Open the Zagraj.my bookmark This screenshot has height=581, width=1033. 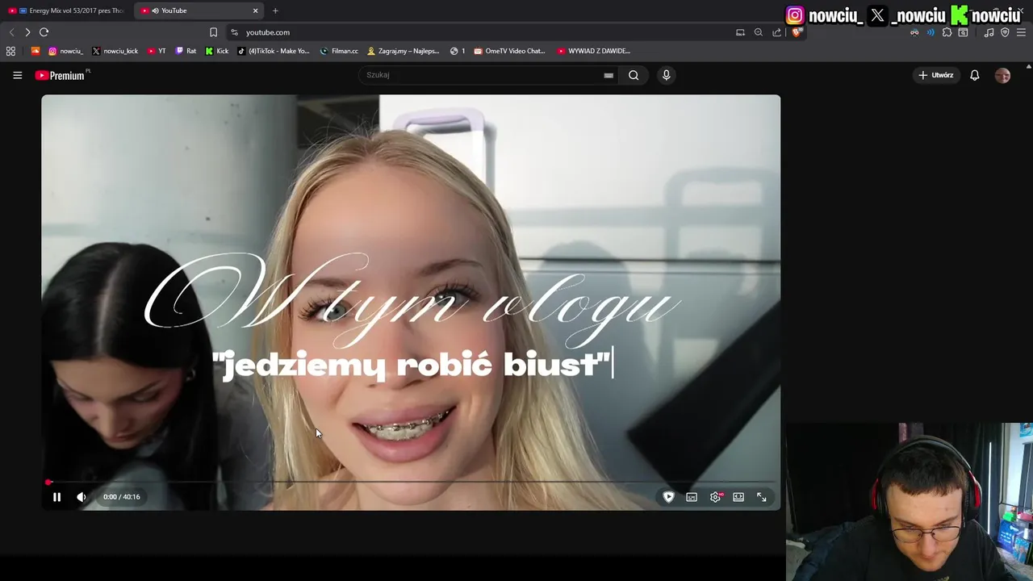click(x=403, y=51)
